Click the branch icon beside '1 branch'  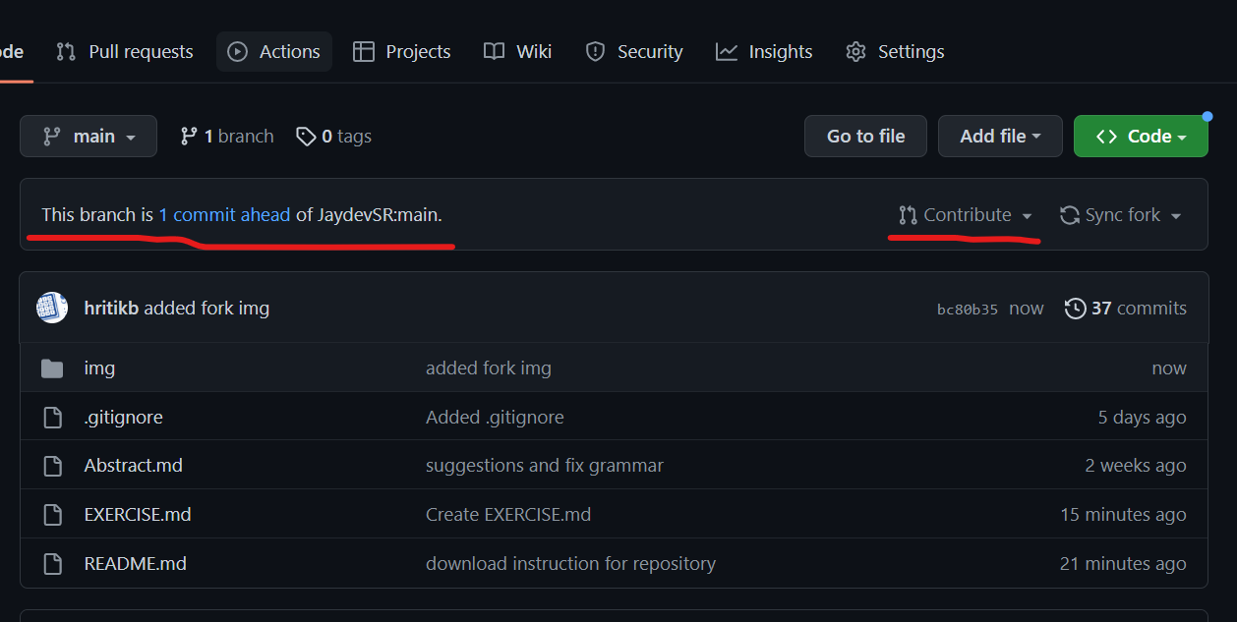pyautogui.click(x=189, y=136)
